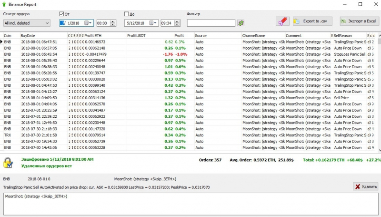Click the TrailingStop Panic Sell AutoActivated detail line
Viewport: 381px width, 217px height.
pos(106,187)
